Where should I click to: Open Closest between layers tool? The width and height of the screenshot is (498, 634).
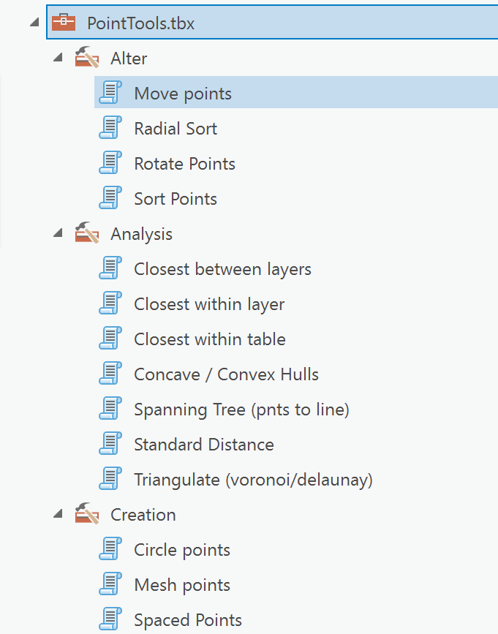pyautogui.click(x=223, y=269)
